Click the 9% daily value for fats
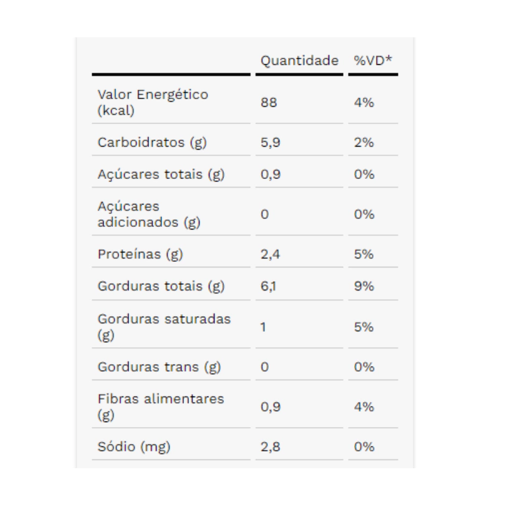505x505 pixels. point(364,286)
